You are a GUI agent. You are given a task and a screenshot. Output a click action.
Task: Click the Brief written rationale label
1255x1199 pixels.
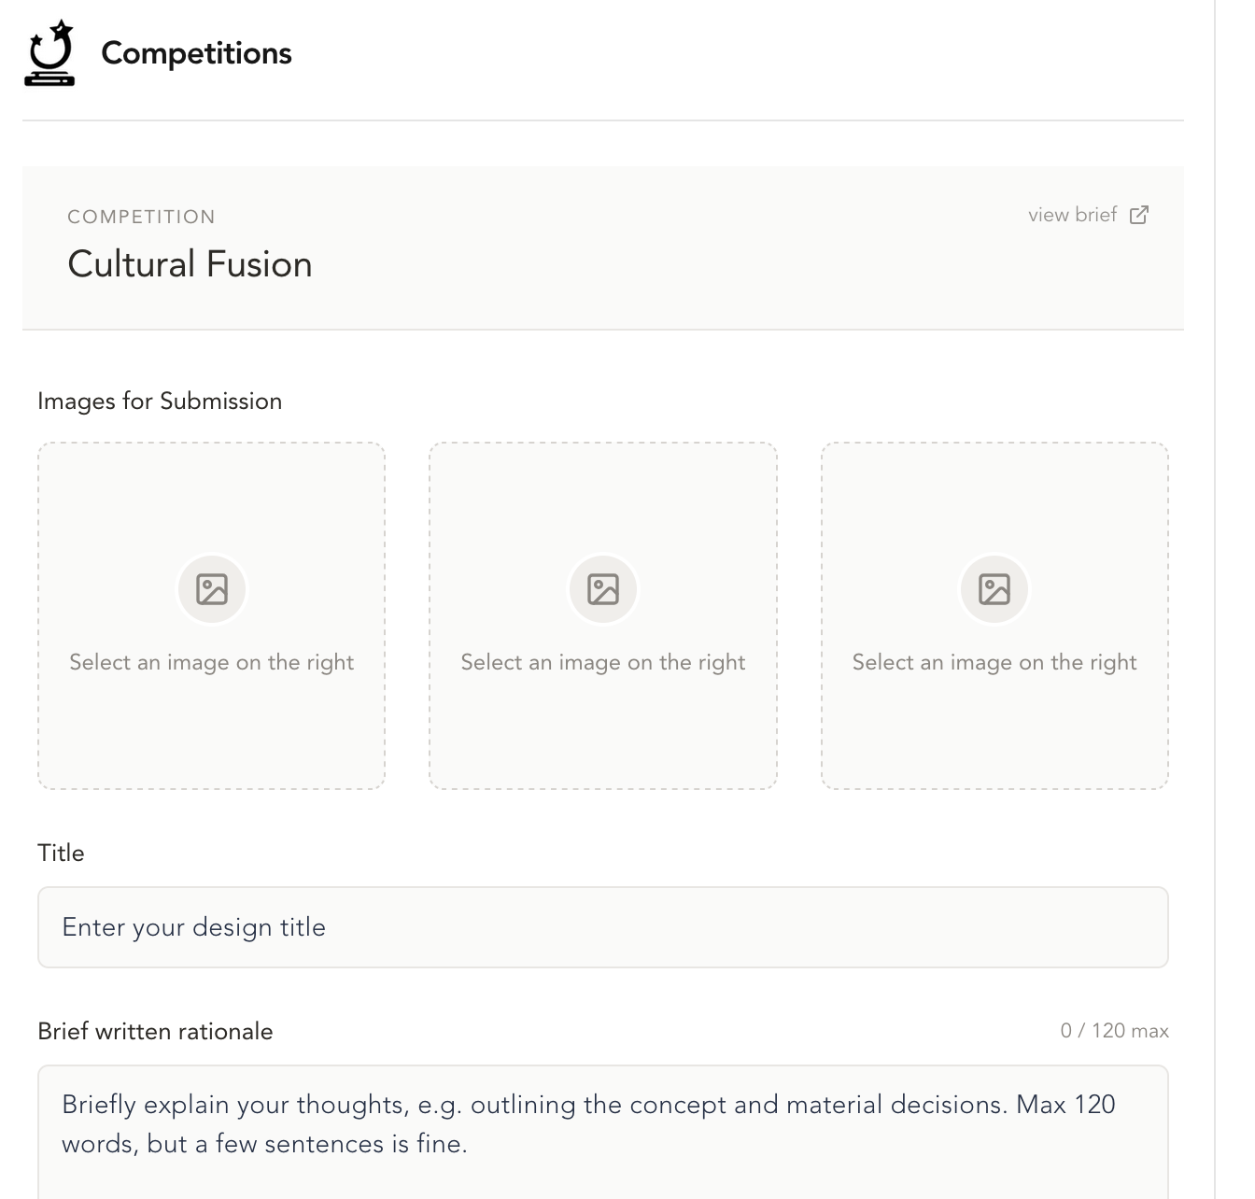[155, 1030]
